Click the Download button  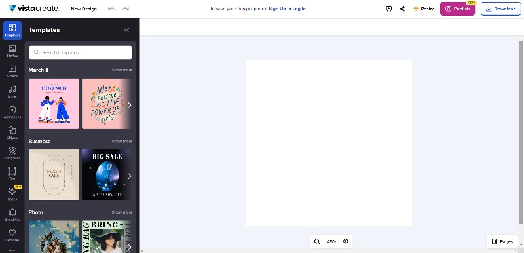pos(500,9)
